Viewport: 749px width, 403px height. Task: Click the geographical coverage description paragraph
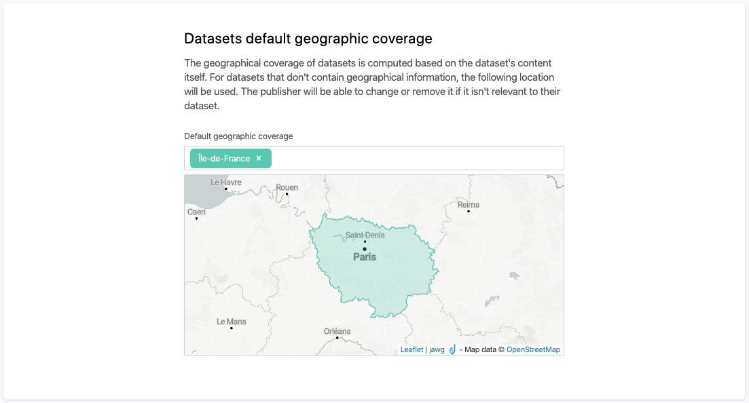372,84
